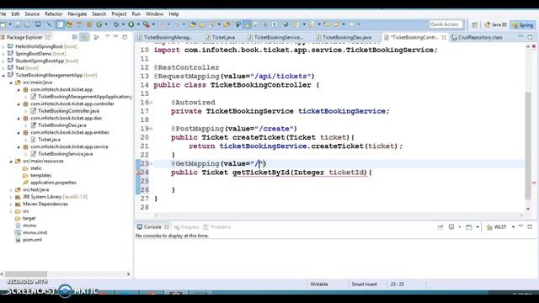The height and width of the screenshot is (303, 539).
Task: Maximize the editor area
Action: (530, 37)
